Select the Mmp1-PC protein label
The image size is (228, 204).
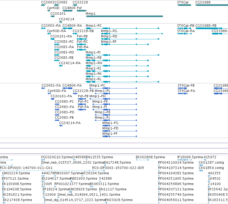(x=97, y=86)
